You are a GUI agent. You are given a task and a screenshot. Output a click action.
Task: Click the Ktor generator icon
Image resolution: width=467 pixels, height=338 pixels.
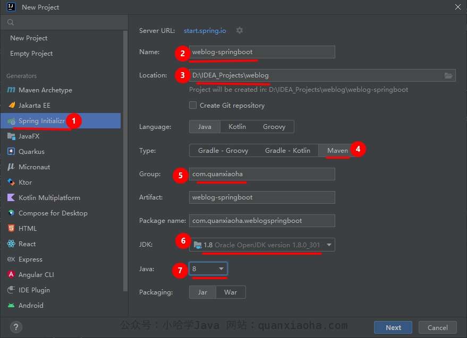pos(11,182)
